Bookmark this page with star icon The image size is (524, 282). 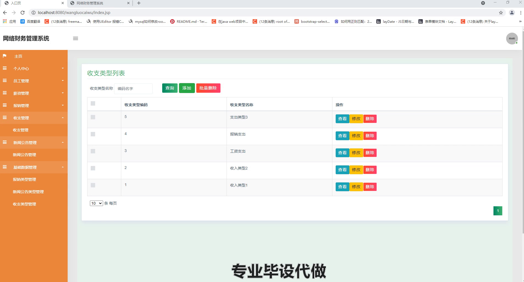[x=501, y=13]
